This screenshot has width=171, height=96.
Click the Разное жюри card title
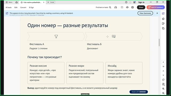click(x=76, y=66)
